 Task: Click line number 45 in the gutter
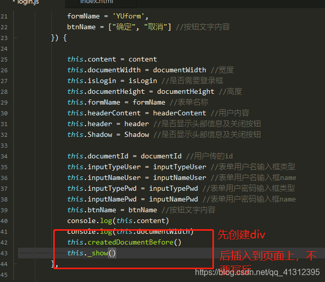4,275
